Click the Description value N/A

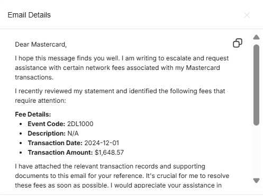73,133
